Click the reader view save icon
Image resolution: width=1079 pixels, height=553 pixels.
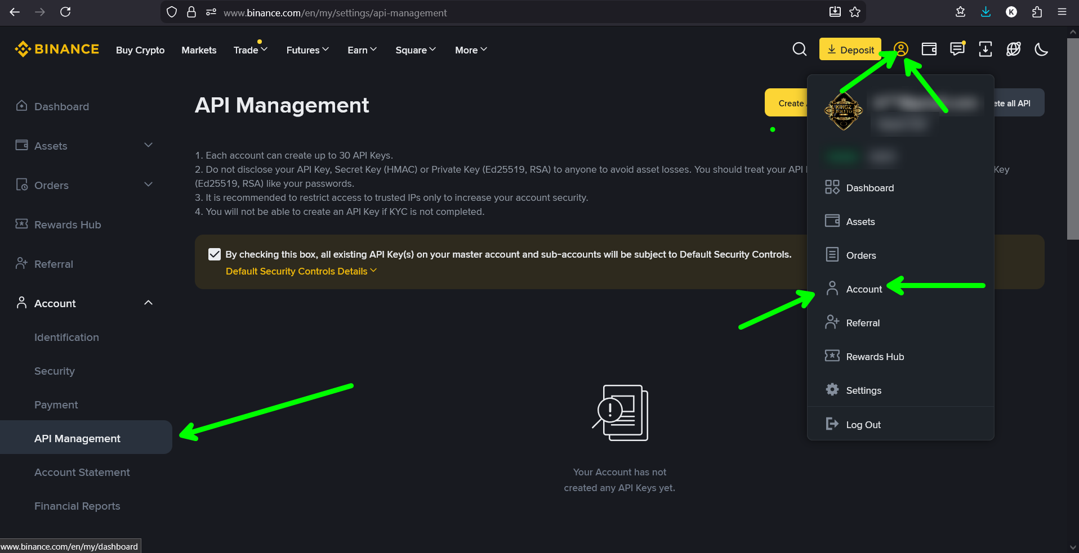click(x=835, y=12)
